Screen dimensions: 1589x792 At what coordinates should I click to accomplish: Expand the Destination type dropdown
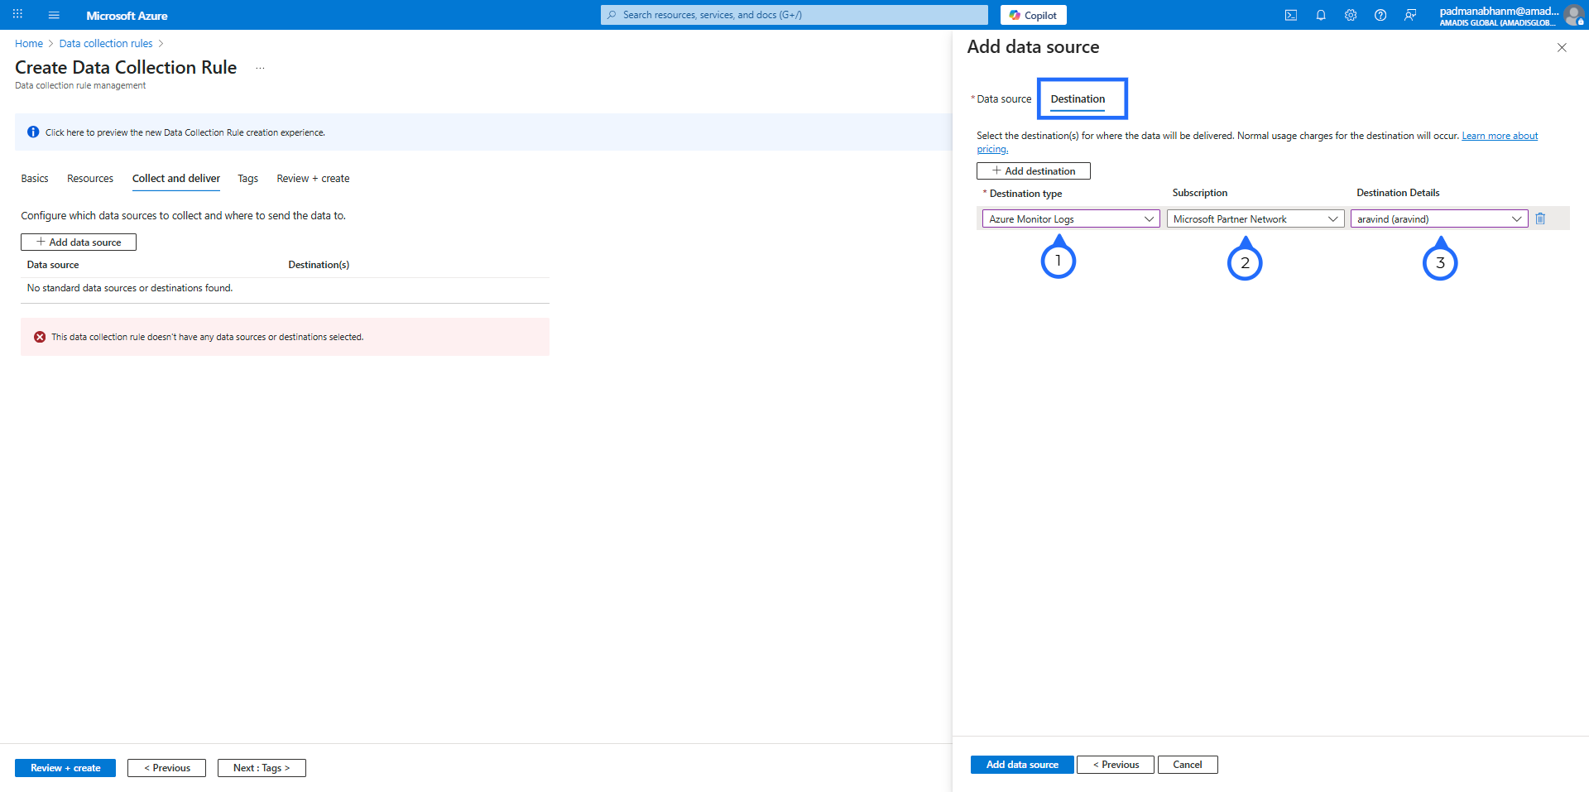(x=1070, y=218)
